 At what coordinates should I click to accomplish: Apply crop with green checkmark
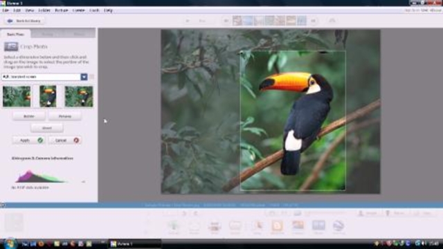pos(28,140)
